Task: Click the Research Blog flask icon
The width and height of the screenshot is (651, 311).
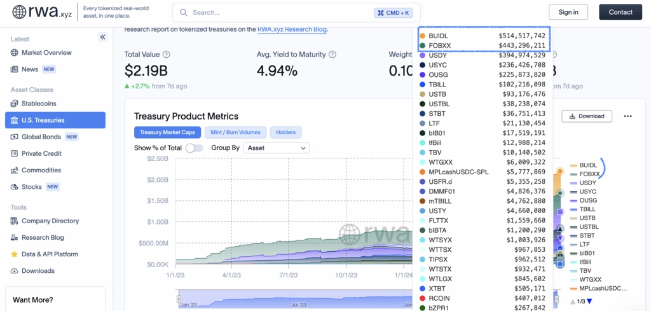Action: click(15, 237)
